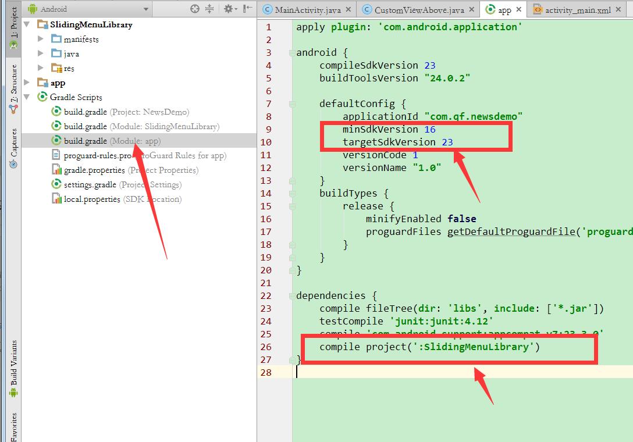Select the app module folder icon

(42, 83)
